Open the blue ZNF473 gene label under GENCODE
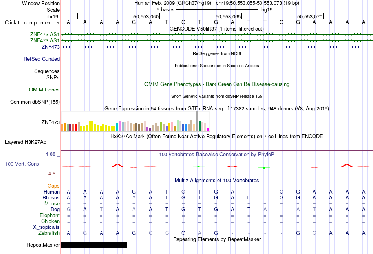 (50, 47)
